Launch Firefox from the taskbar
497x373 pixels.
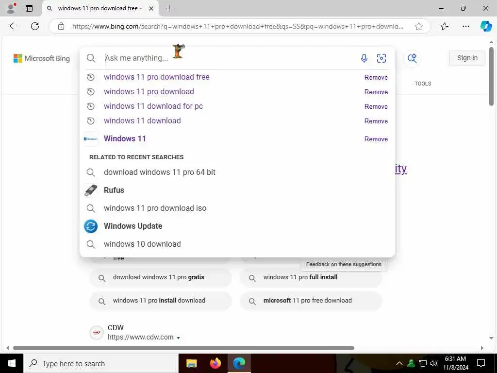[x=215, y=363]
